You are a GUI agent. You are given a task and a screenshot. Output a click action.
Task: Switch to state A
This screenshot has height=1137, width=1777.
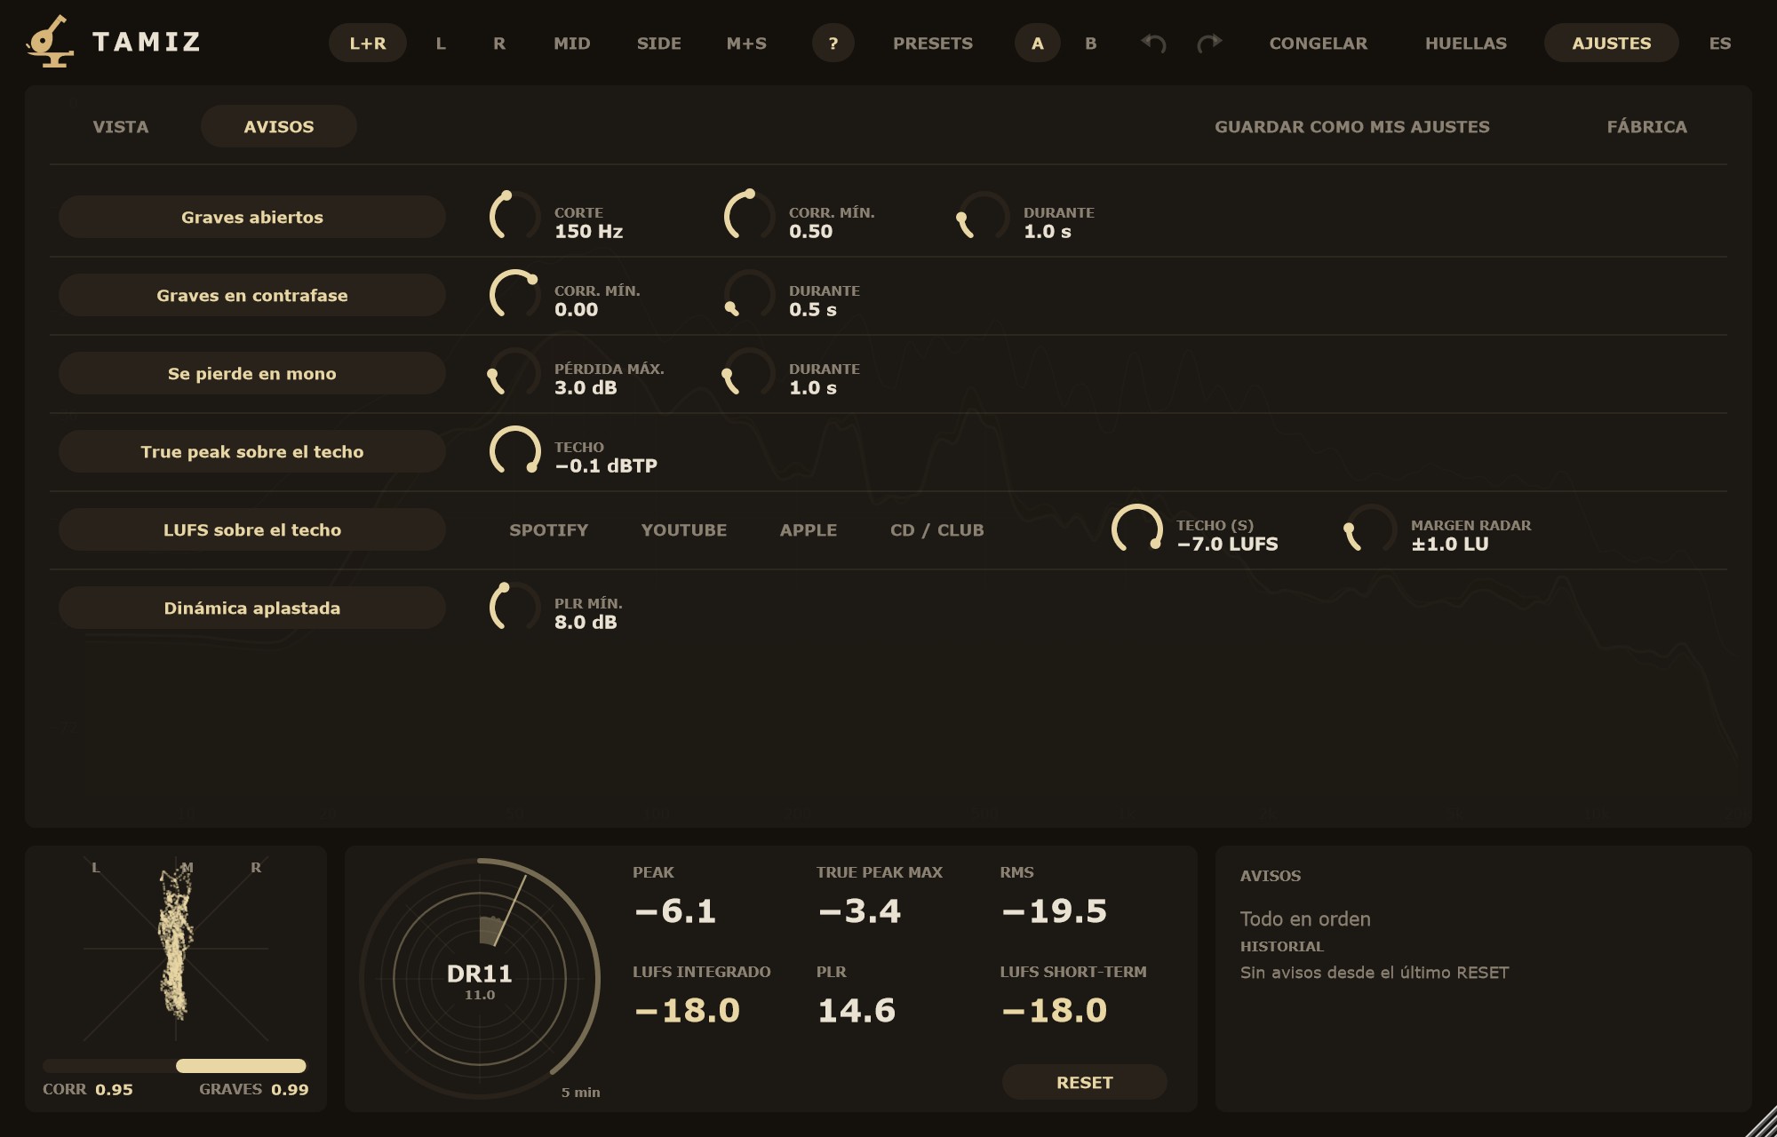click(x=1037, y=43)
